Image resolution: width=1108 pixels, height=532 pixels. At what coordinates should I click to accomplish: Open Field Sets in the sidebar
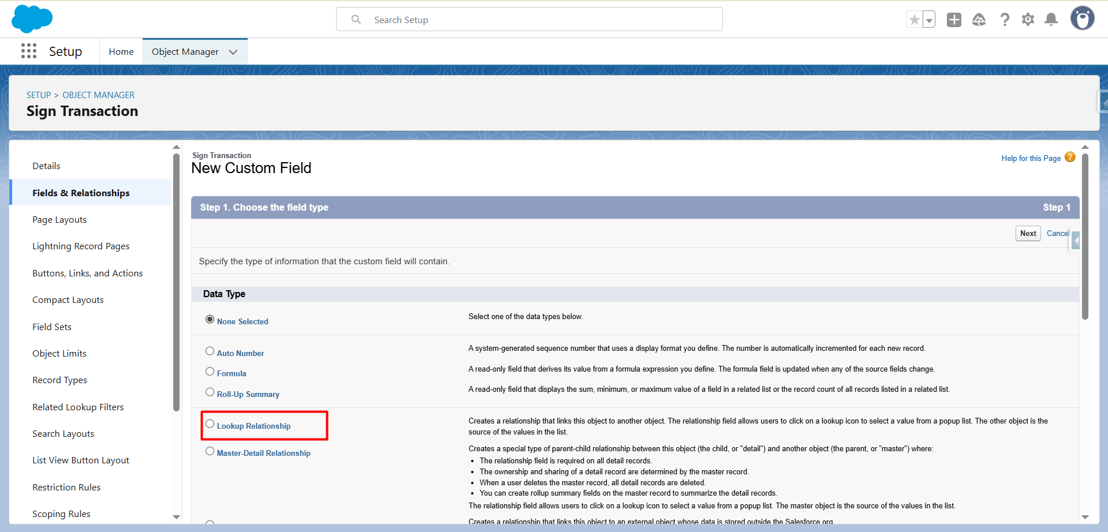pyautogui.click(x=52, y=327)
